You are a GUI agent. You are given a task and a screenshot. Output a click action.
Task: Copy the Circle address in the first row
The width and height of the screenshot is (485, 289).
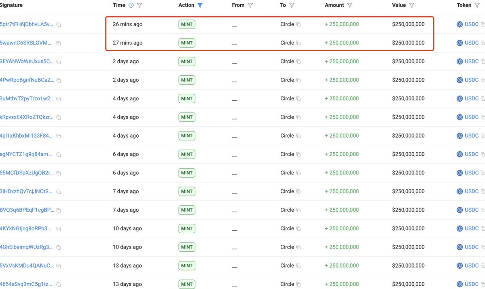298,24
